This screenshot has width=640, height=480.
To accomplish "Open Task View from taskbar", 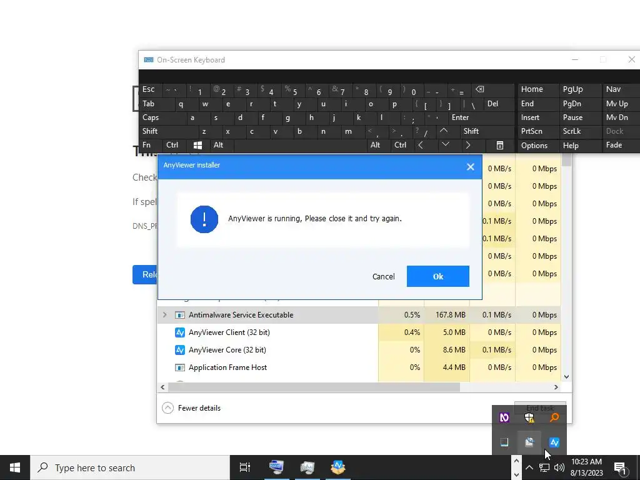I will (244, 467).
